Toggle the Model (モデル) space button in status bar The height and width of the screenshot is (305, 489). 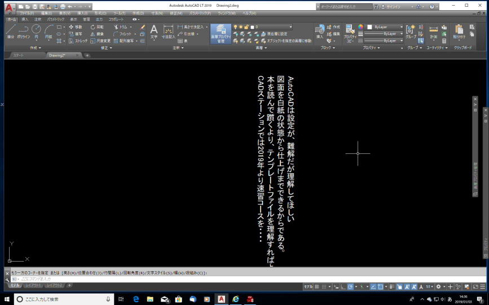tap(308, 286)
